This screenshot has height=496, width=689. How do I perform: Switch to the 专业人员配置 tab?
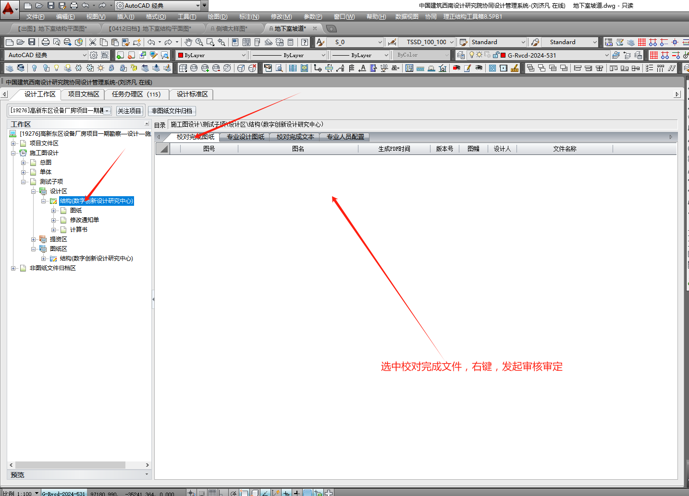pyautogui.click(x=345, y=137)
